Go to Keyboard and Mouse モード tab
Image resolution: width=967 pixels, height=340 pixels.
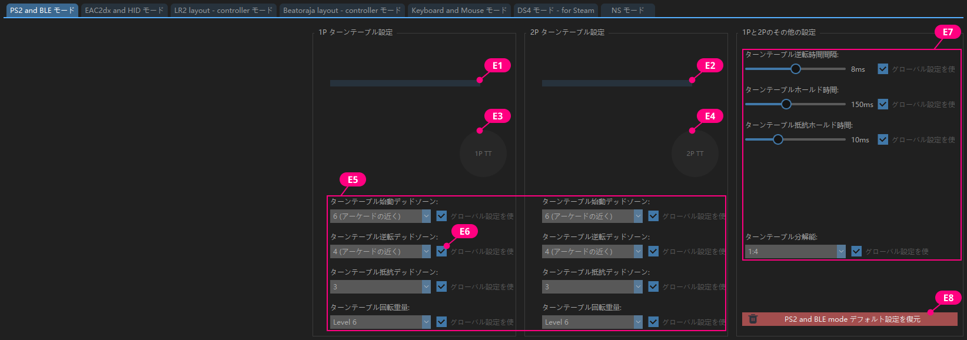tap(459, 10)
